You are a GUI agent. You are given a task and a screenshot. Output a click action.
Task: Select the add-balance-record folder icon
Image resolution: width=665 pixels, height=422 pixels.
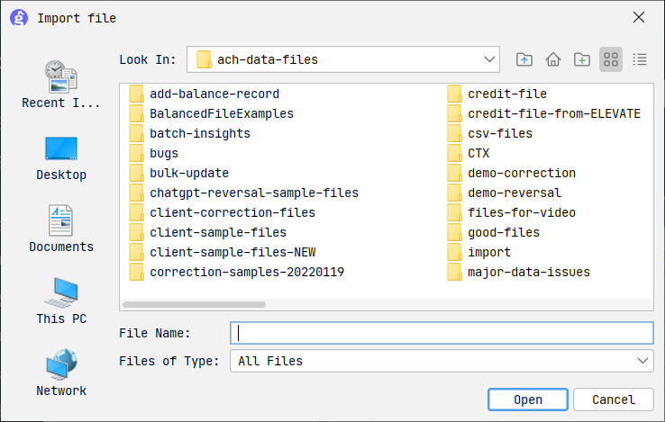(x=136, y=94)
